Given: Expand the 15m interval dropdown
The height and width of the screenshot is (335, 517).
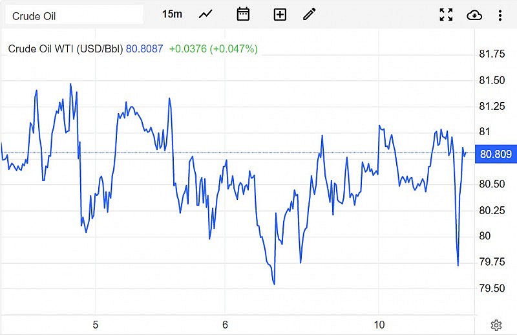Looking at the screenshot, I should (172, 14).
